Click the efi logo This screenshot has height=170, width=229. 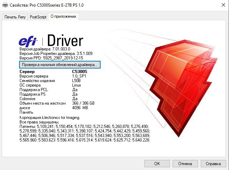pos(28,41)
